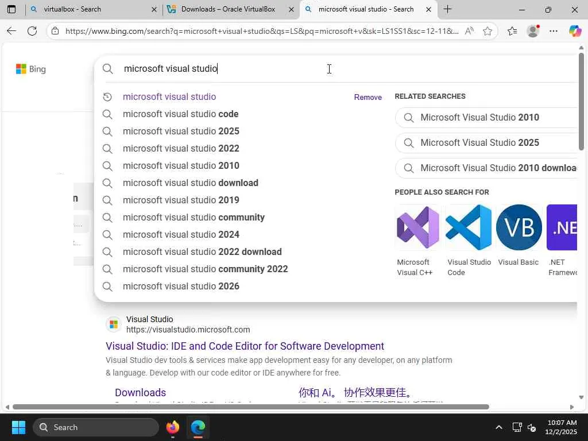Select suggestion microsoft visual studio 2022
The height and width of the screenshot is (441, 588).
point(181,149)
